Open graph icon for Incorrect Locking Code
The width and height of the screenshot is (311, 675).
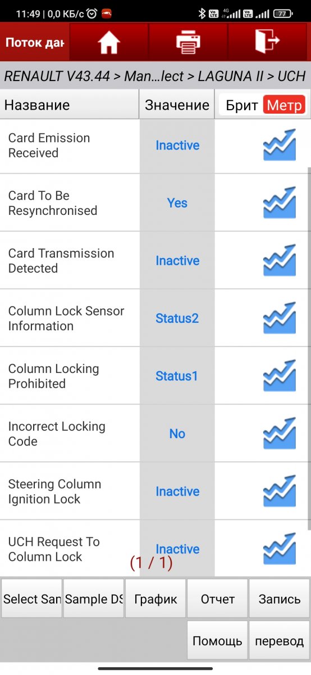(x=279, y=434)
